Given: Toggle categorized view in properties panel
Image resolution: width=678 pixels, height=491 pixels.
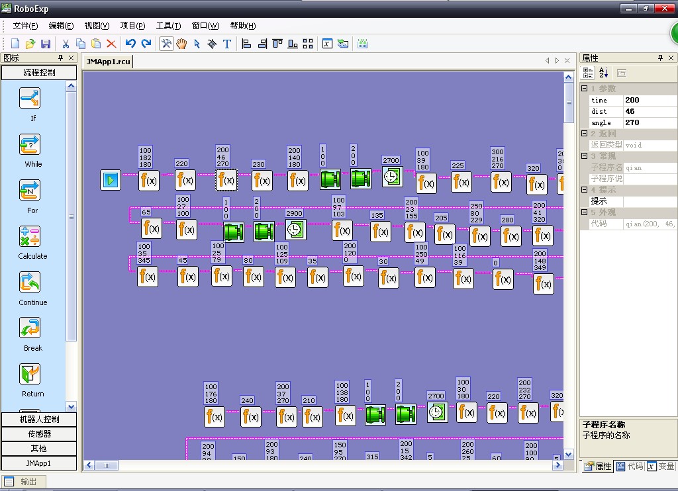Looking at the screenshot, I should [588, 73].
